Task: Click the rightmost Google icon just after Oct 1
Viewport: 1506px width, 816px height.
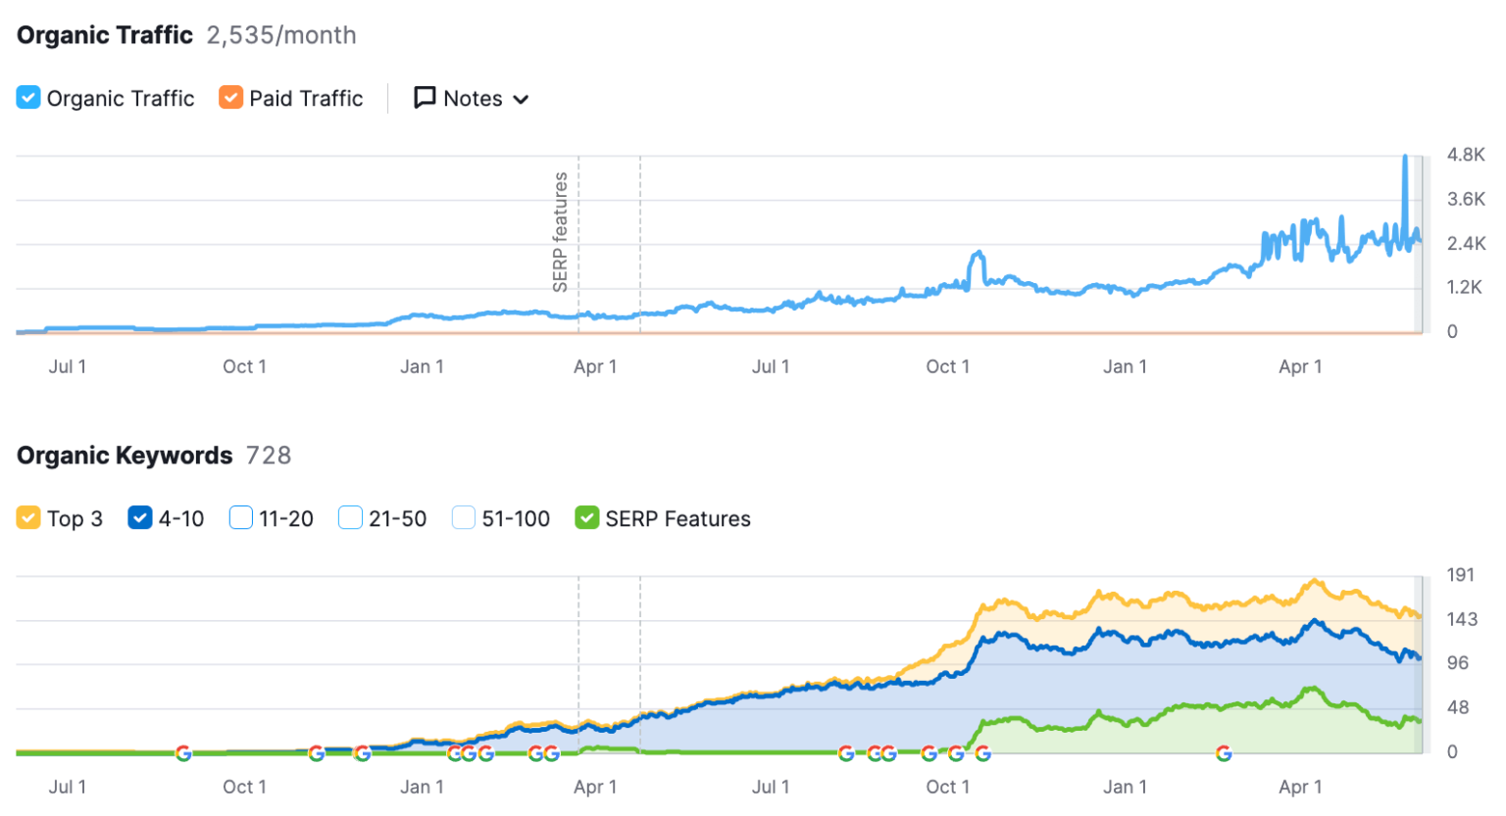Action: pos(982,753)
